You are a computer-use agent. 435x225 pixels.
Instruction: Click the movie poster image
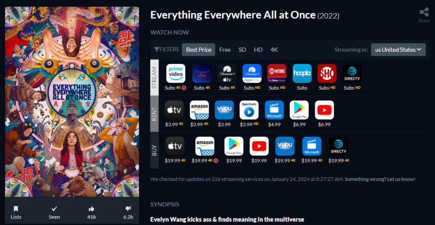[72, 102]
